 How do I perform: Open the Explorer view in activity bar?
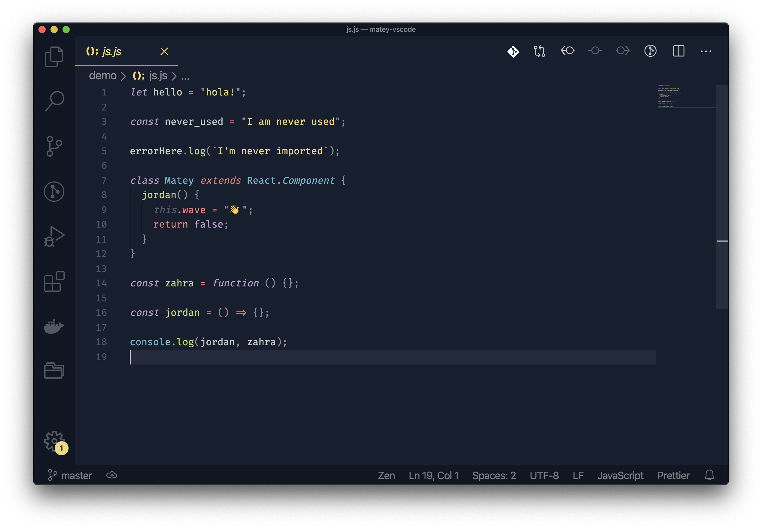54,57
